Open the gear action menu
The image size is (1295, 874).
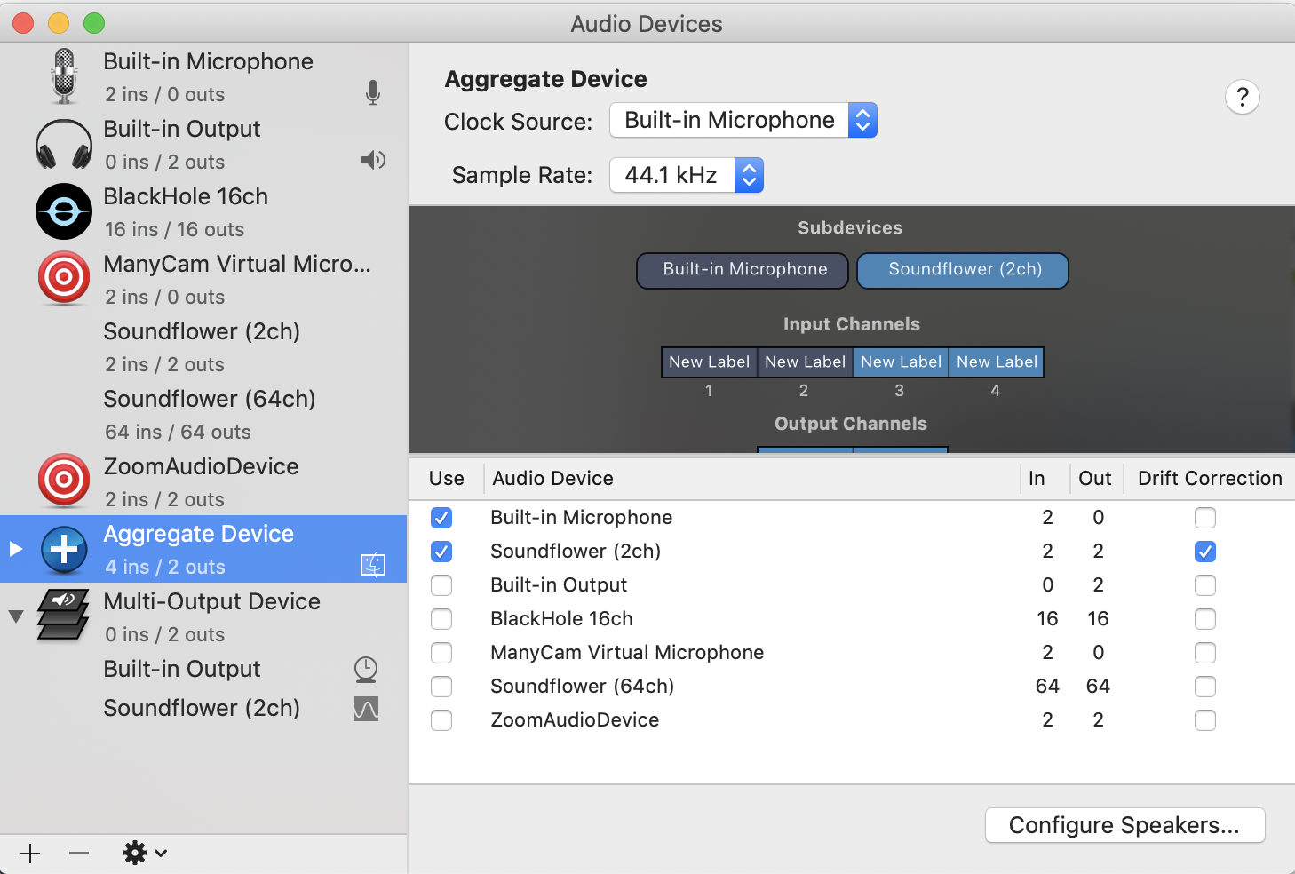tap(144, 854)
